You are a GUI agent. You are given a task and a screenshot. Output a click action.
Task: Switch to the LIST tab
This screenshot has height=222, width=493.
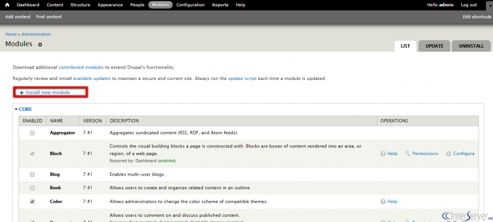[405, 46]
